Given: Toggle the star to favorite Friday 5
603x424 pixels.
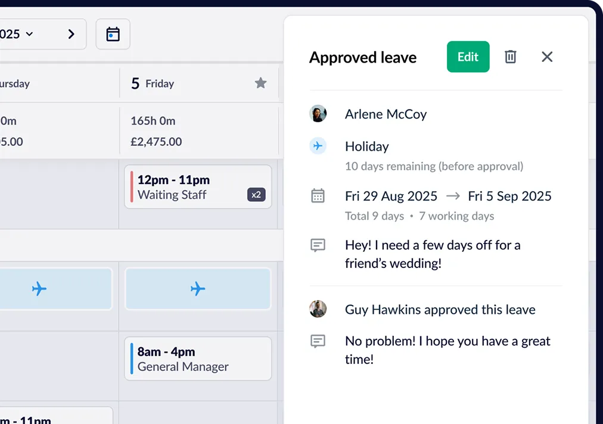Looking at the screenshot, I should (x=260, y=83).
